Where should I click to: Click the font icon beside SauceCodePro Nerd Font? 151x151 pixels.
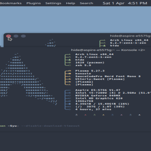pyautogui.click(x=70, y=76)
